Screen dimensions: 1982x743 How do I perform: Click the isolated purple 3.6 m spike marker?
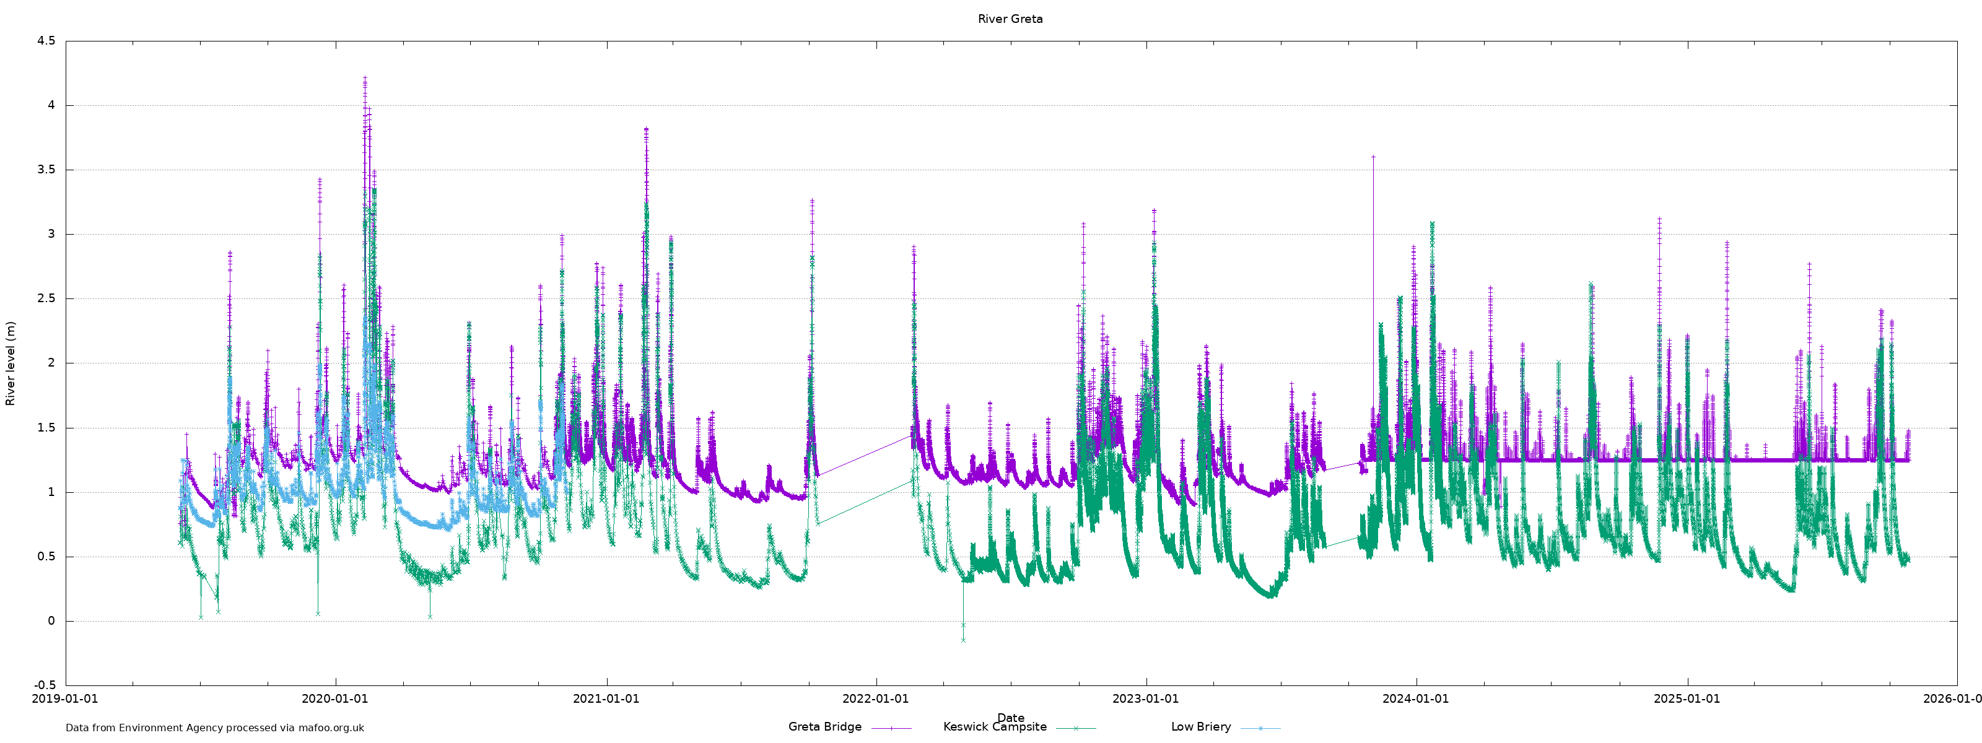1373,157
